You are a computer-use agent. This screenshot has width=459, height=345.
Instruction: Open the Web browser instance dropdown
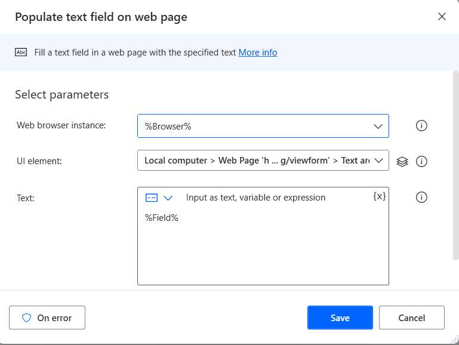[263, 126]
